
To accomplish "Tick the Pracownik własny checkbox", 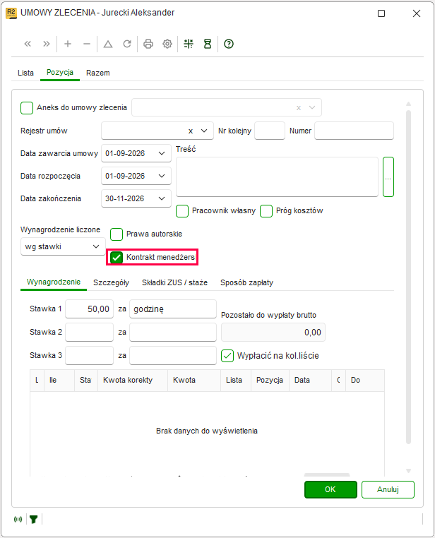I will click(182, 211).
